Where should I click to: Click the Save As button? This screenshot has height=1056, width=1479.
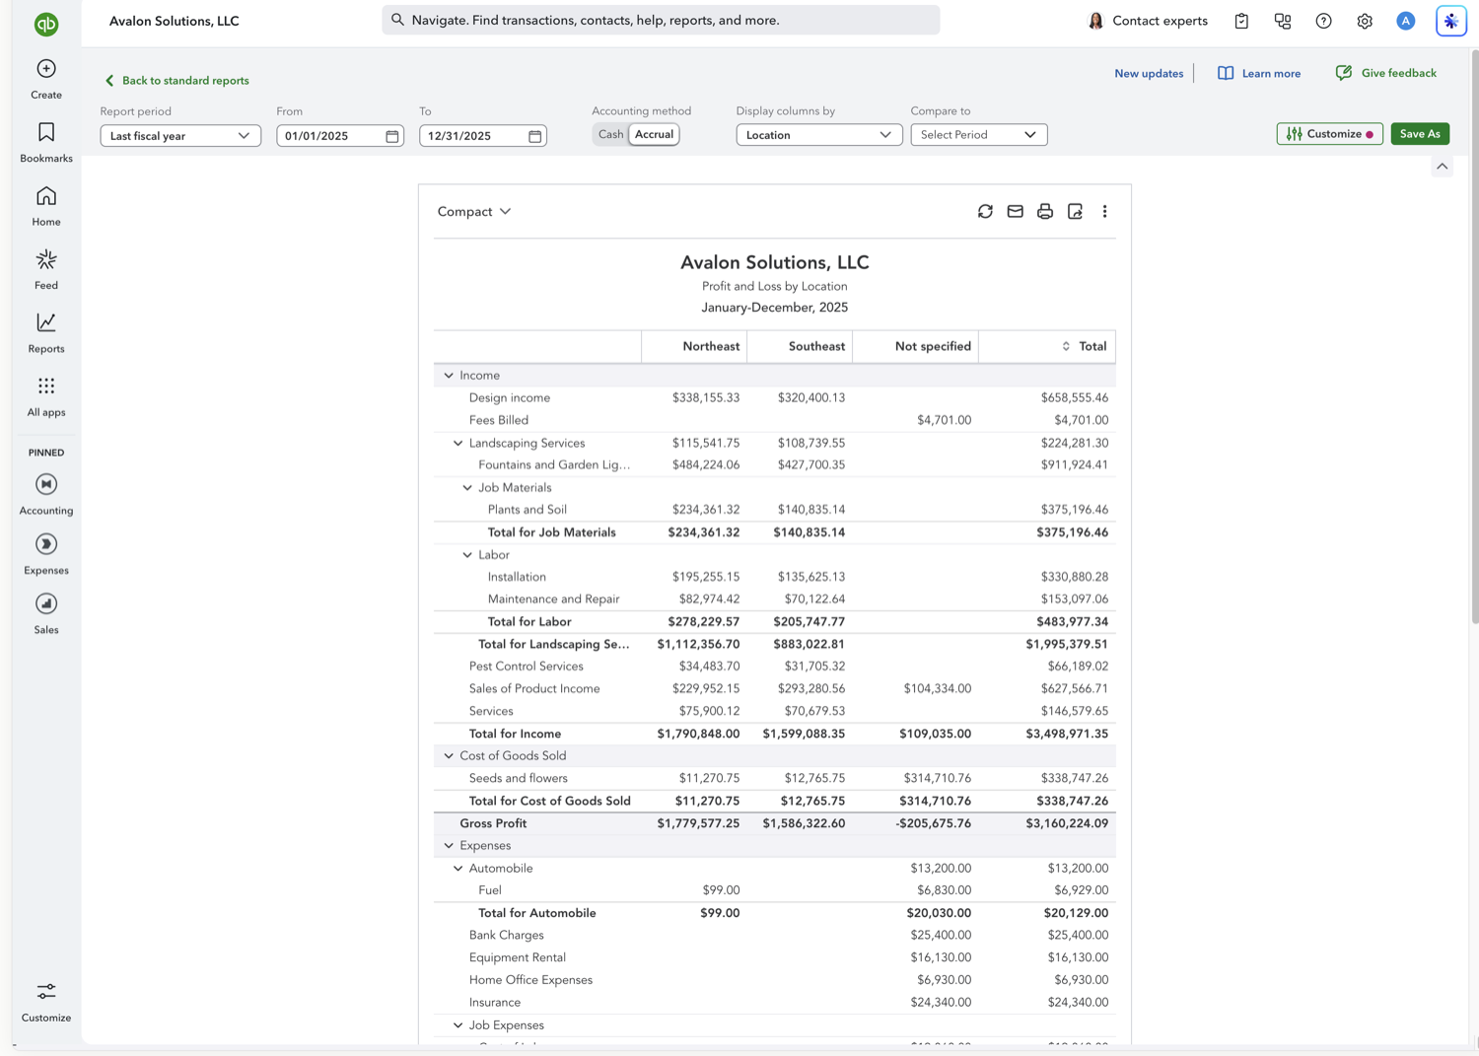pyautogui.click(x=1420, y=134)
